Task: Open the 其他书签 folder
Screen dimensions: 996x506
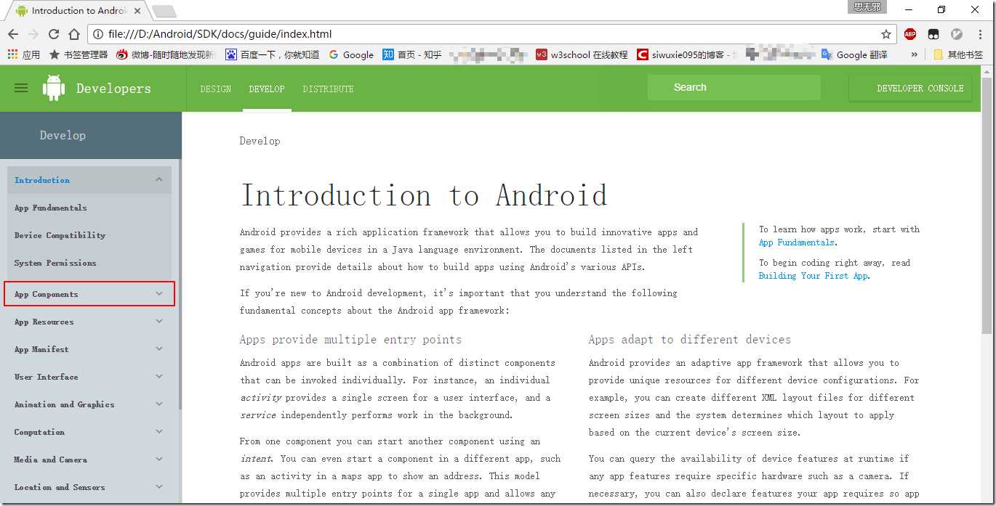Action: 958,54
